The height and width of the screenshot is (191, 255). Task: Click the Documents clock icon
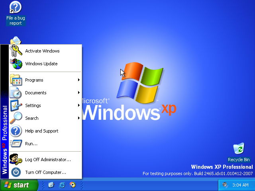16,93
